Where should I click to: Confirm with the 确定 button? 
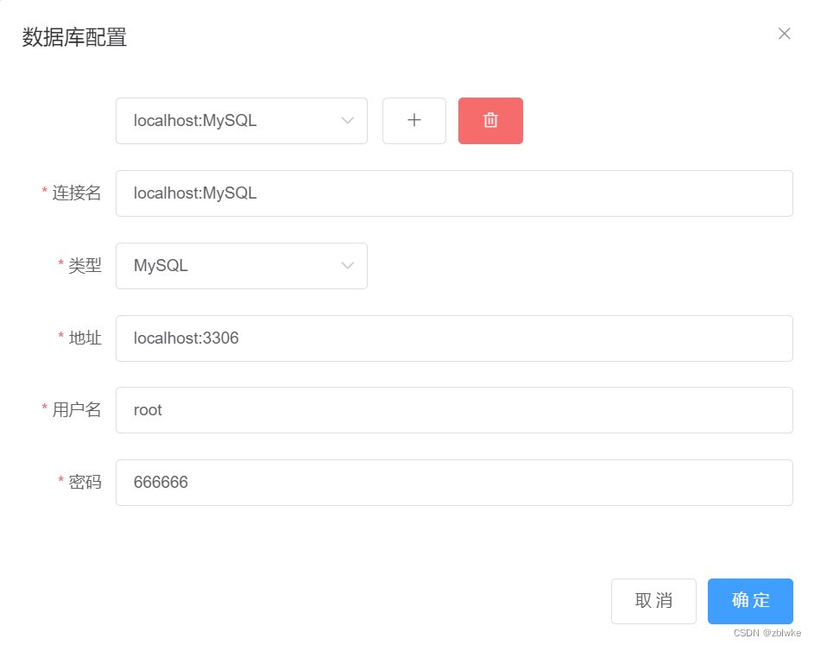pyautogui.click(x=750, y=601)
